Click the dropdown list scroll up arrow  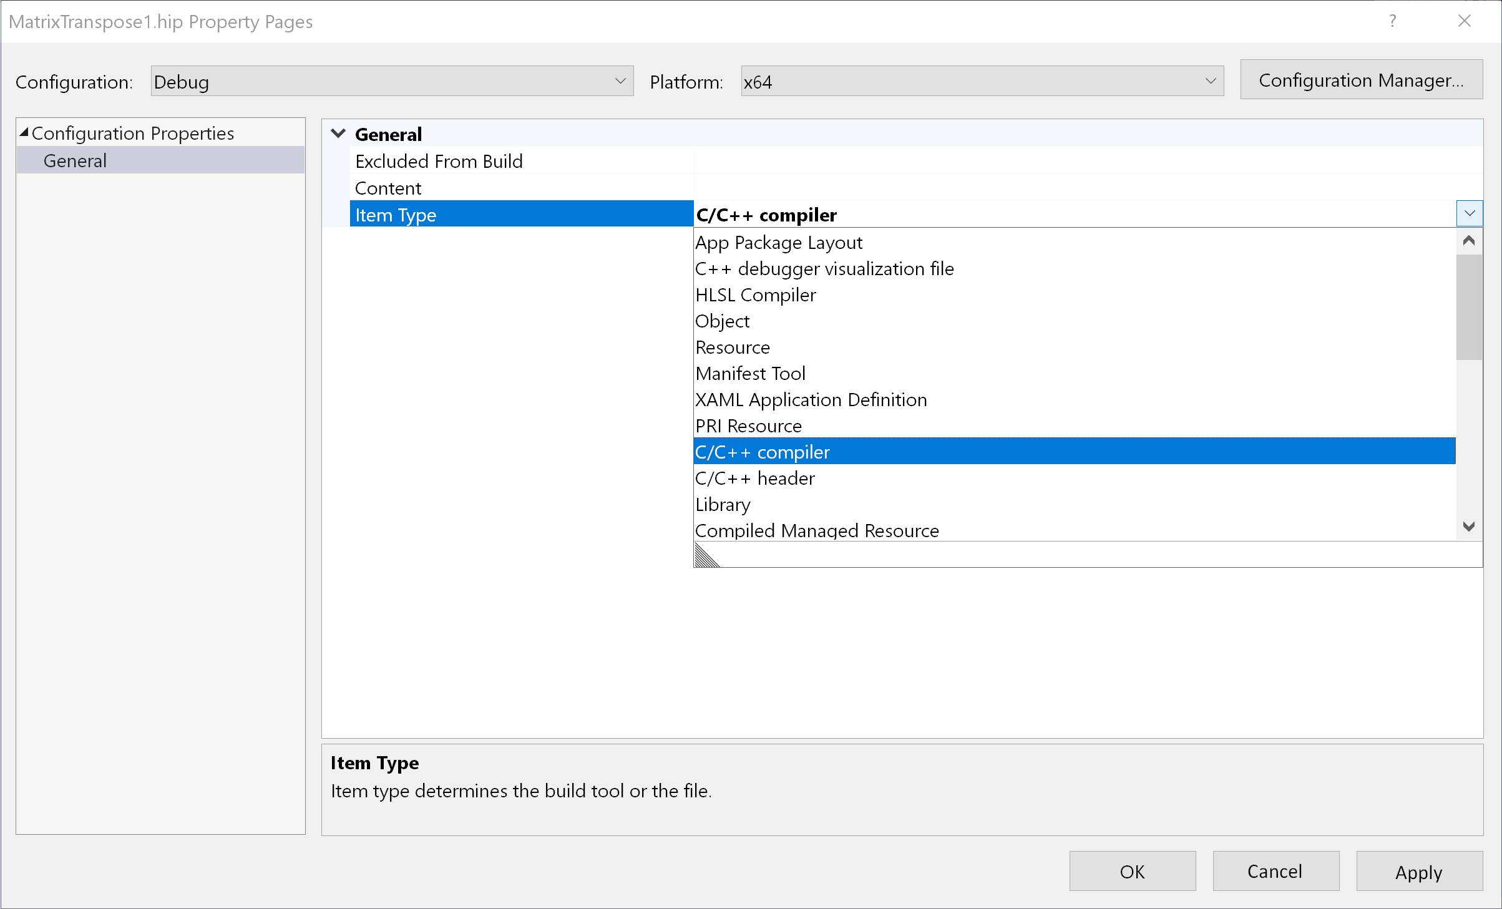[1469, 241]
